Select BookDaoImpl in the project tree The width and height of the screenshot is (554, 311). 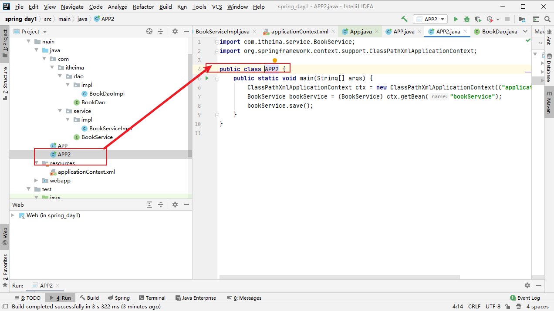[107, 93]
